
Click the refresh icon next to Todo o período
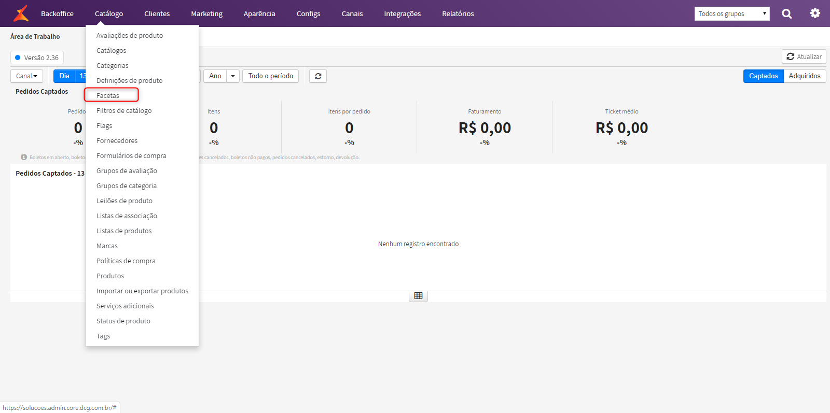[x=318, y=76]
